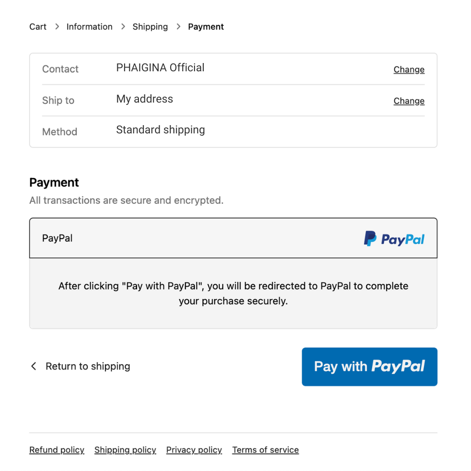Read the Terms of service

[265, 450]
